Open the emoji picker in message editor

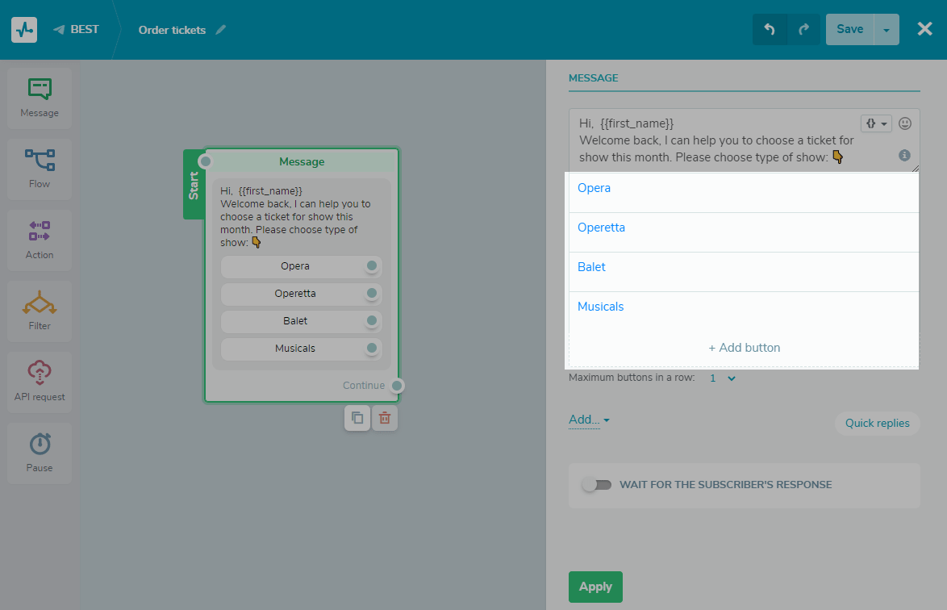pos(905,123)
